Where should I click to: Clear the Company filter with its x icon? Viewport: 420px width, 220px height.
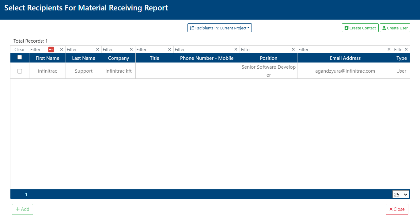pyautogui.click(x=131, y=49)
